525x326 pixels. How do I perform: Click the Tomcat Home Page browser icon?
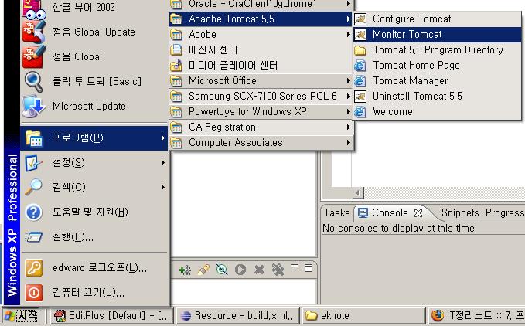[x=360, y=65]
